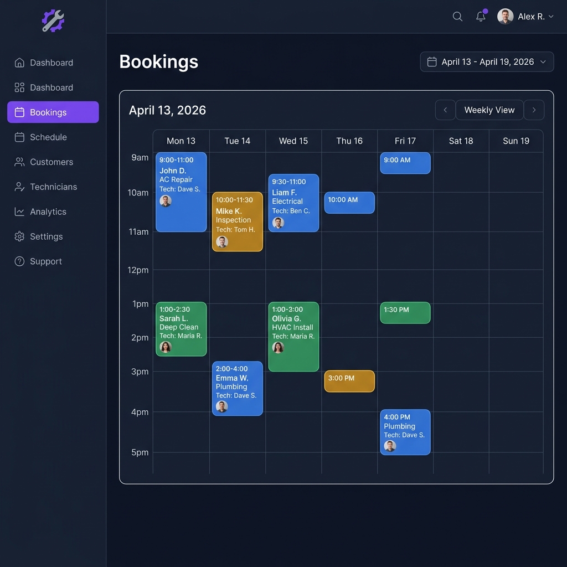The height and width of the screenshot is (567, 567).
Task: Go to next week using right arrow
Action: 534,110
